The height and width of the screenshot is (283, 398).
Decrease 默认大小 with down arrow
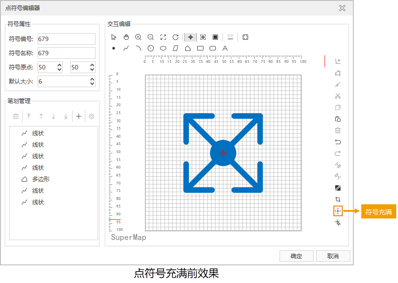92,84
